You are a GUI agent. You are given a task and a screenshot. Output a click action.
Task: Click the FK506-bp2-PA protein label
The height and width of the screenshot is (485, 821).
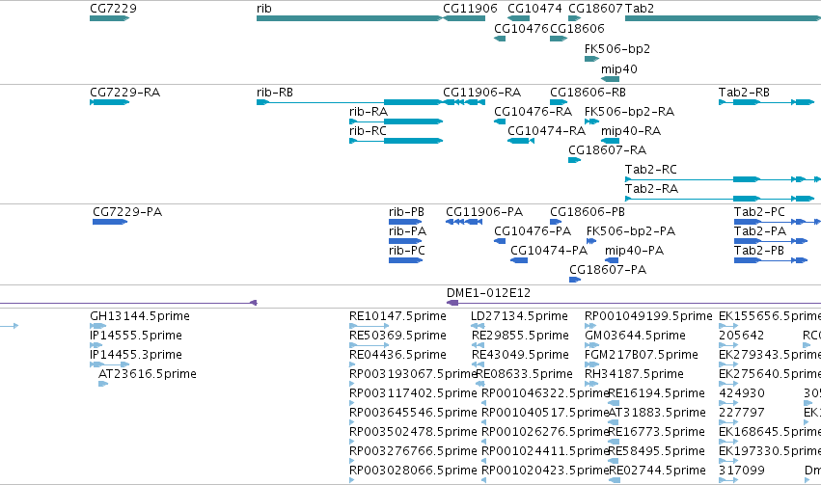(631, 231)
